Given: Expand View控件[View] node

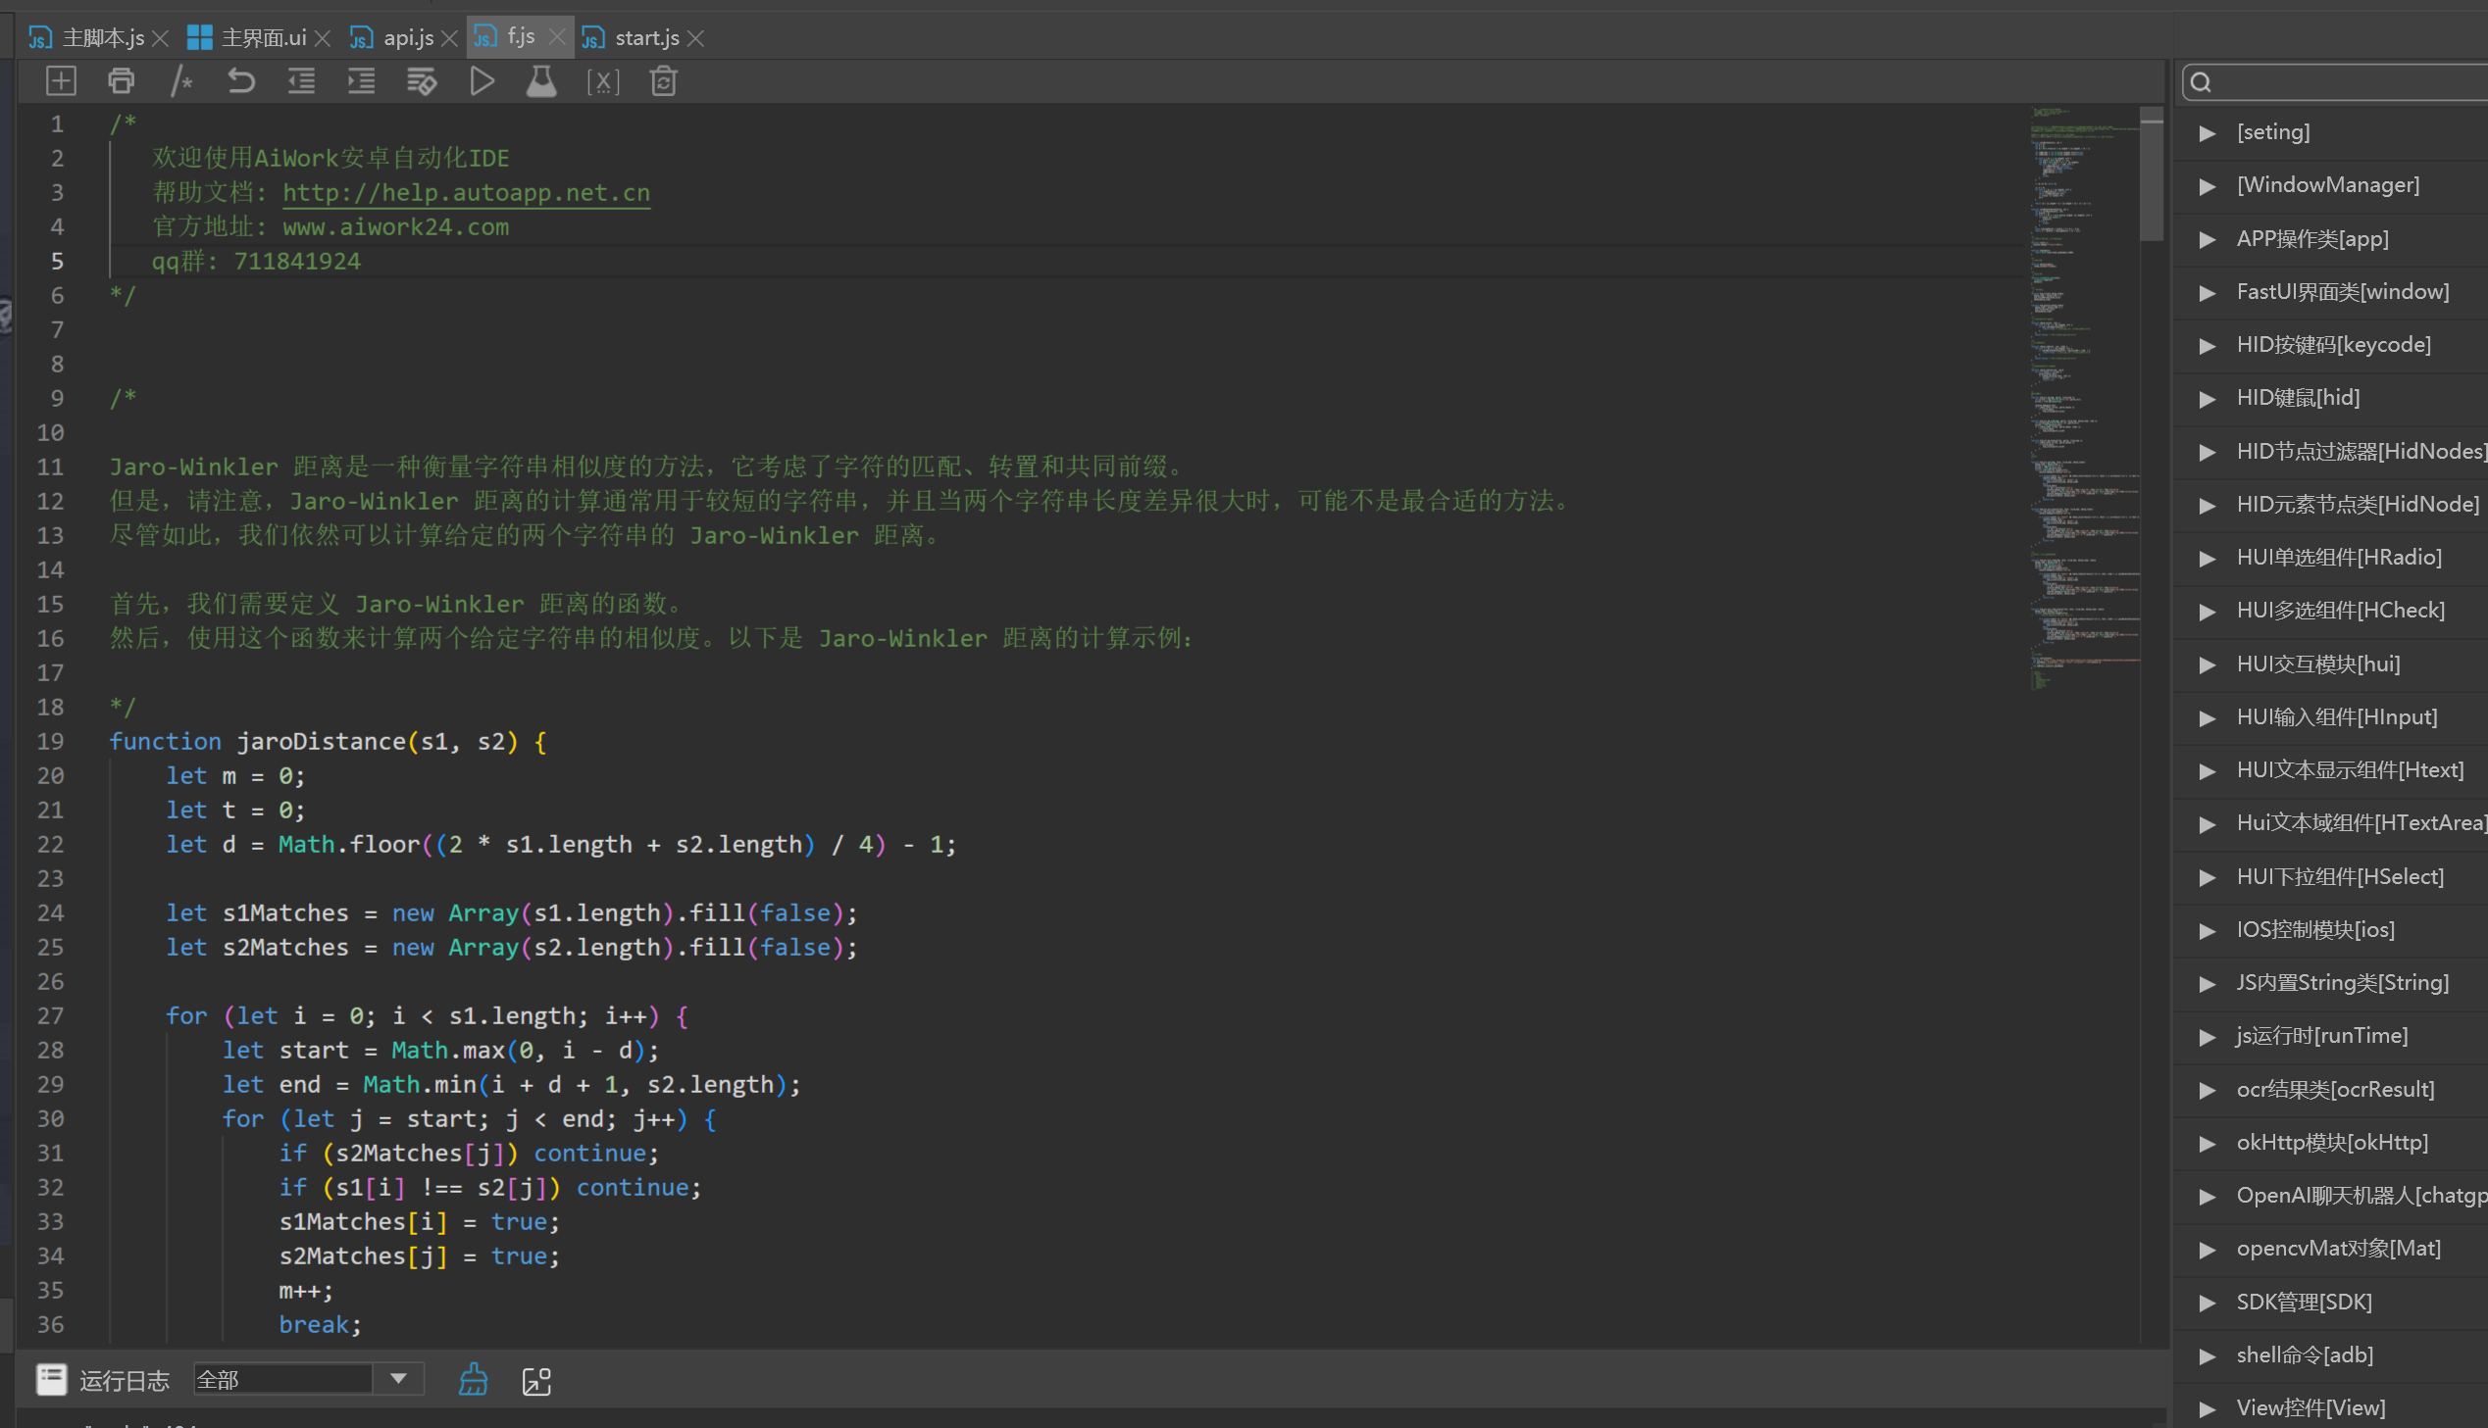Looking at the screenshot, I should 2208,1409.
